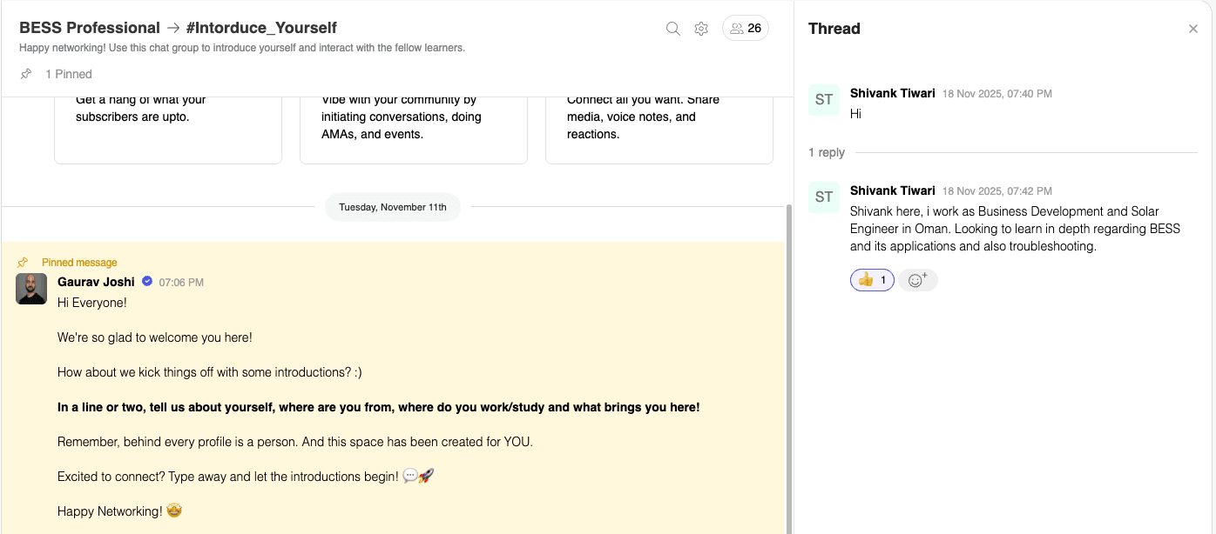Screen dimensions: 1216x534
Task: Open the 1 Pinned messages link
Action: click(x=69, y=74)
